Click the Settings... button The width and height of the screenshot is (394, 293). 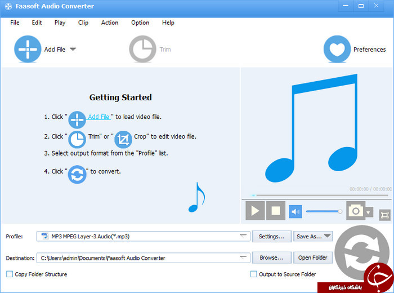click(272, 237)
